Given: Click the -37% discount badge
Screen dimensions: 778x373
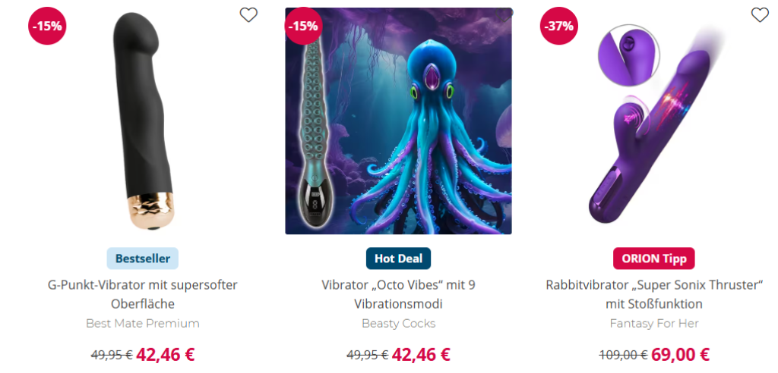Looking at the screenshot, I should (x=558, y=26).
